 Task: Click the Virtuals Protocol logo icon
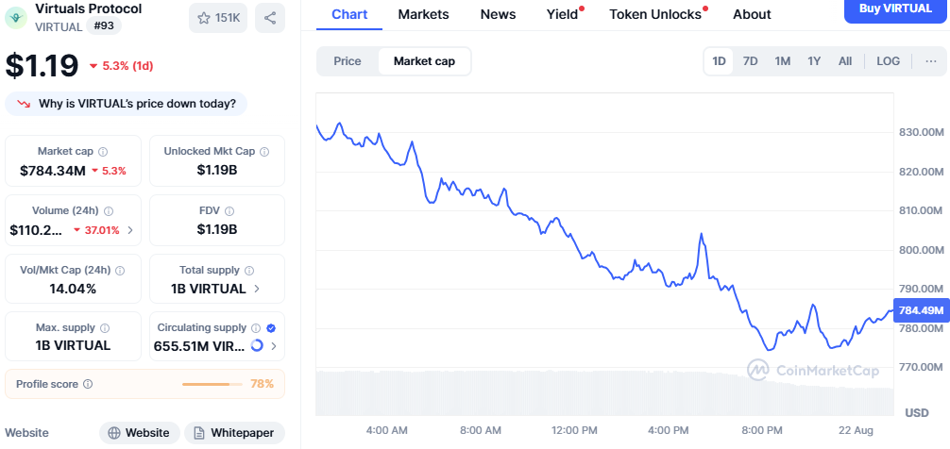tap(16, 17)
